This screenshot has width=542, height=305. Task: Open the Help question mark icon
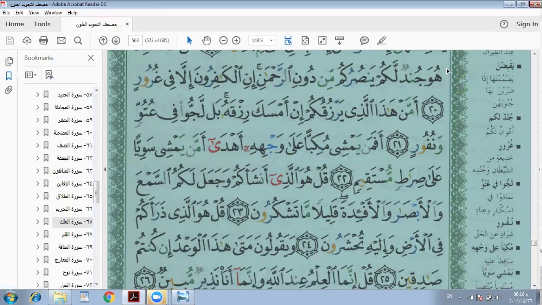coord(504,24)
